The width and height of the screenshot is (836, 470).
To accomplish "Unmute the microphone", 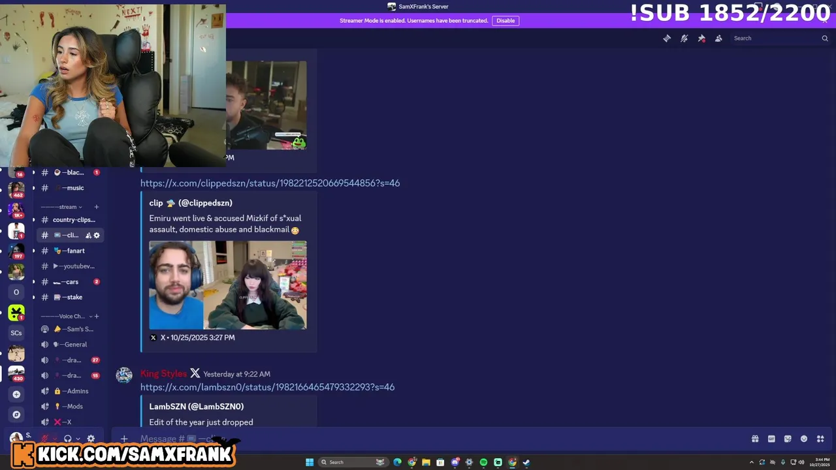I will coord(46,439).
